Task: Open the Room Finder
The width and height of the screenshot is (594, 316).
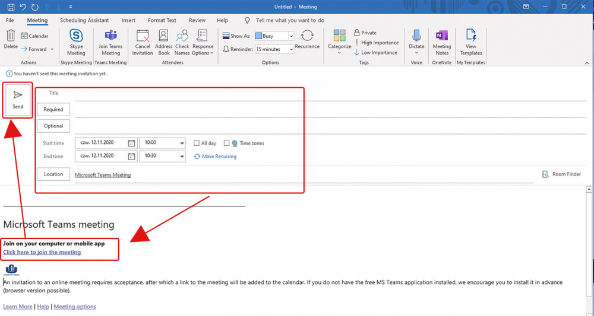Action: (561, 174)
